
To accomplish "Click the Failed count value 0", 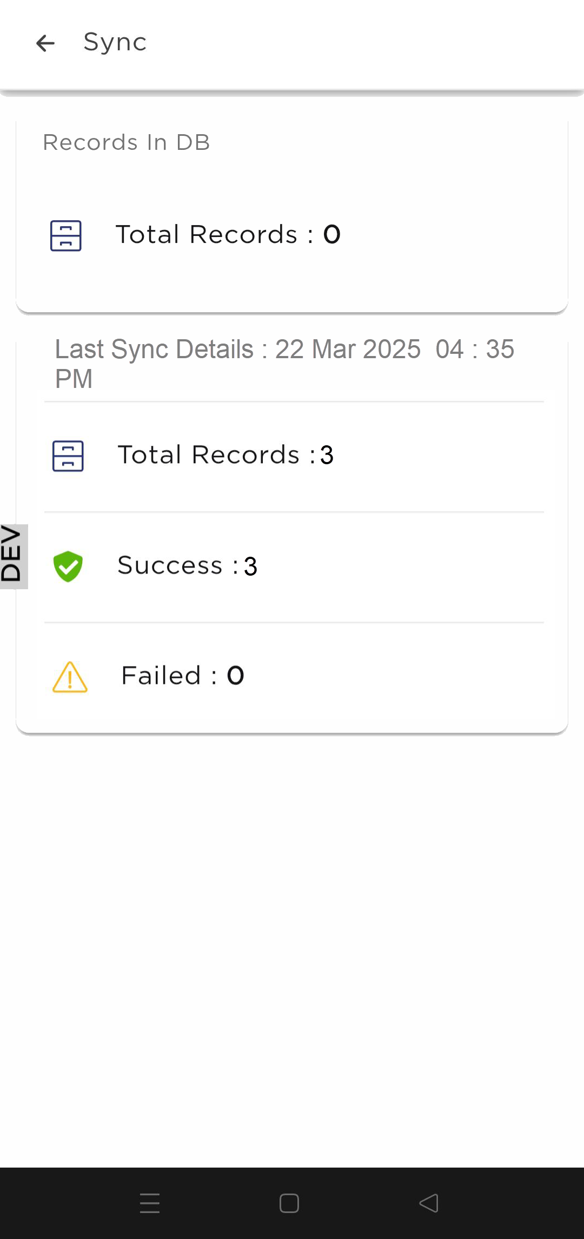I will pos(235,676).
